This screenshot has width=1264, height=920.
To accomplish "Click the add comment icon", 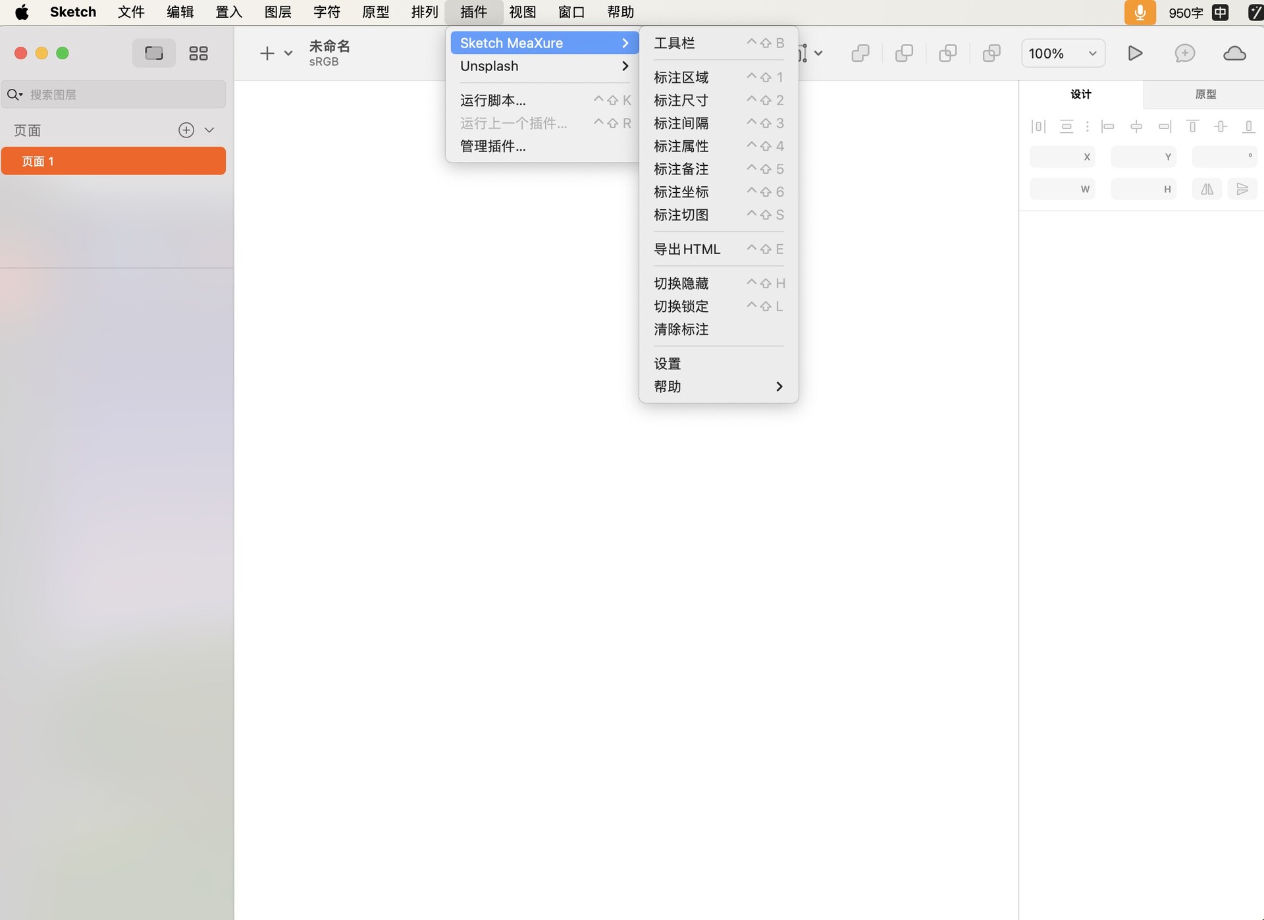I will click(x=1184, y=53).
